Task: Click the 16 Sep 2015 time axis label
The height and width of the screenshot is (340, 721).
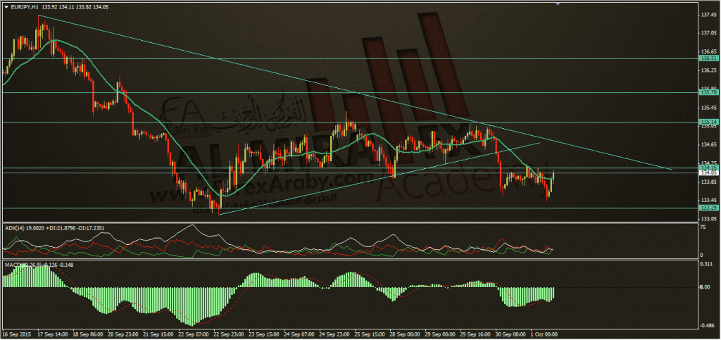Action: coord(15,334)
